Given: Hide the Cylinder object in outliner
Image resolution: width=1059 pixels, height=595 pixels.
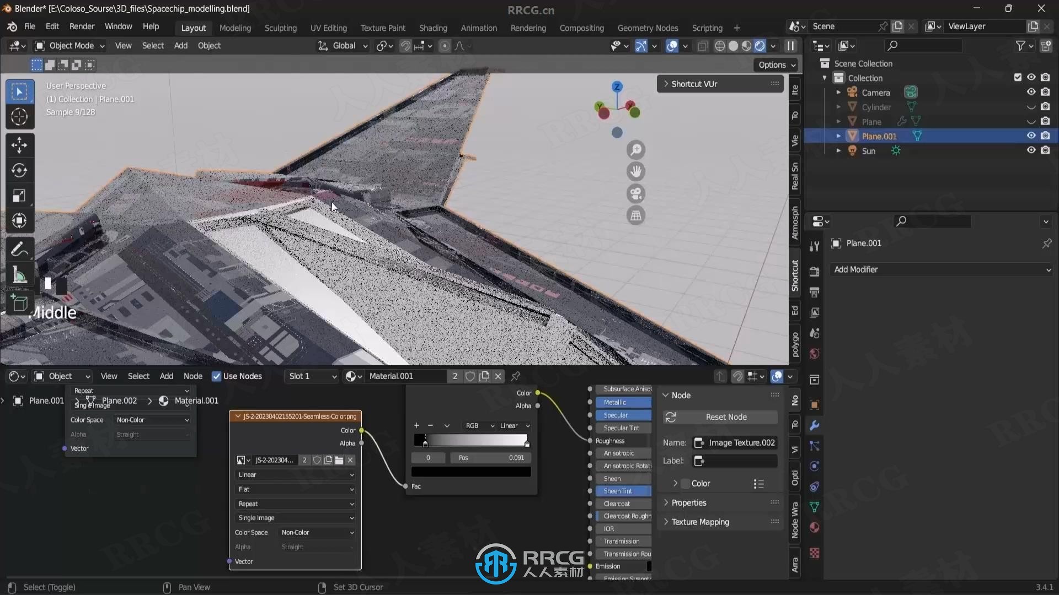Looking at the screenshot, I should 1031,107.
